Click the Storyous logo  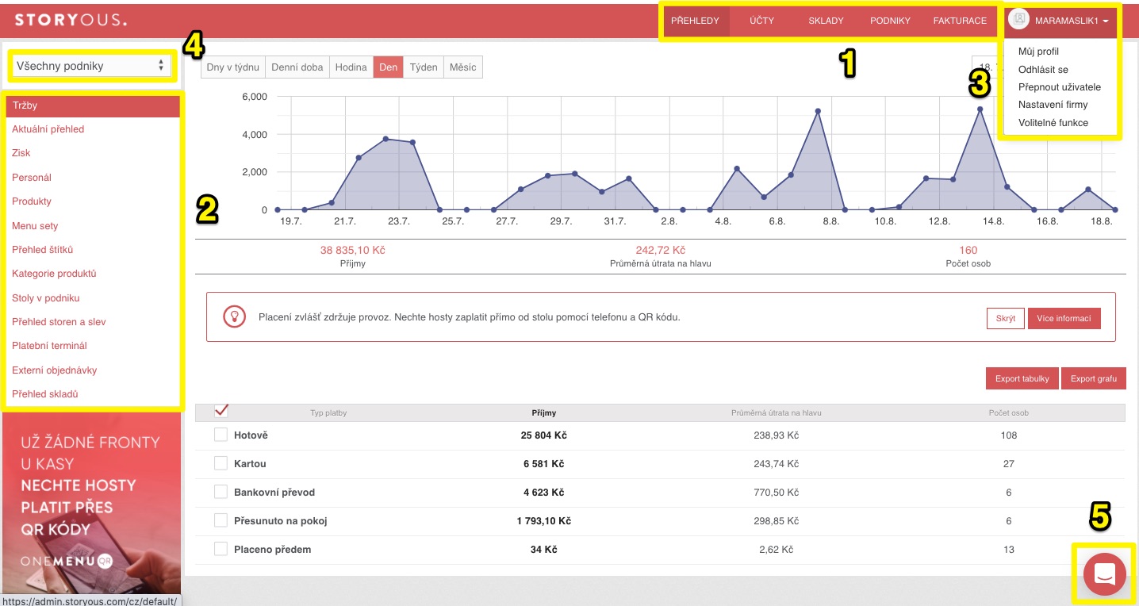click(71, 21)
